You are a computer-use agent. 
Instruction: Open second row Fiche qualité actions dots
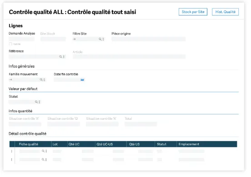pyautogui.click(x=46, y=160)
